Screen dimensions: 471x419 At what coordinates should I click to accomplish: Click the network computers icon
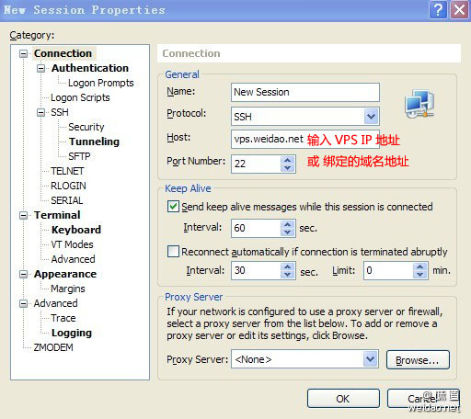(419, 104)
